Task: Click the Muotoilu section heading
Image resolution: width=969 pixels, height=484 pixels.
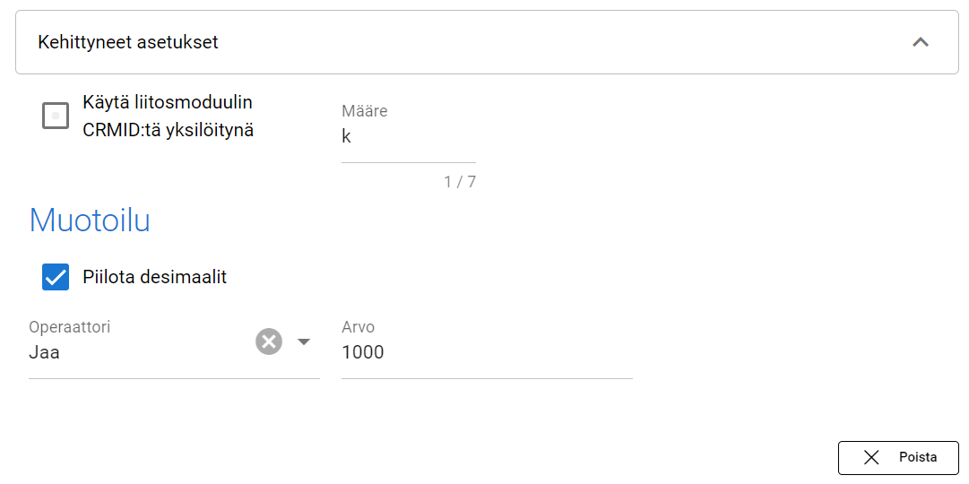Action: coord(90,220)
